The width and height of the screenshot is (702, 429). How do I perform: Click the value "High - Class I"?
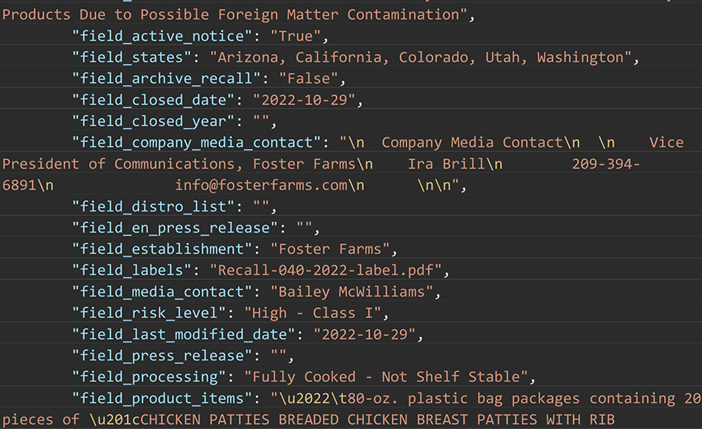(x=313, y=313)
